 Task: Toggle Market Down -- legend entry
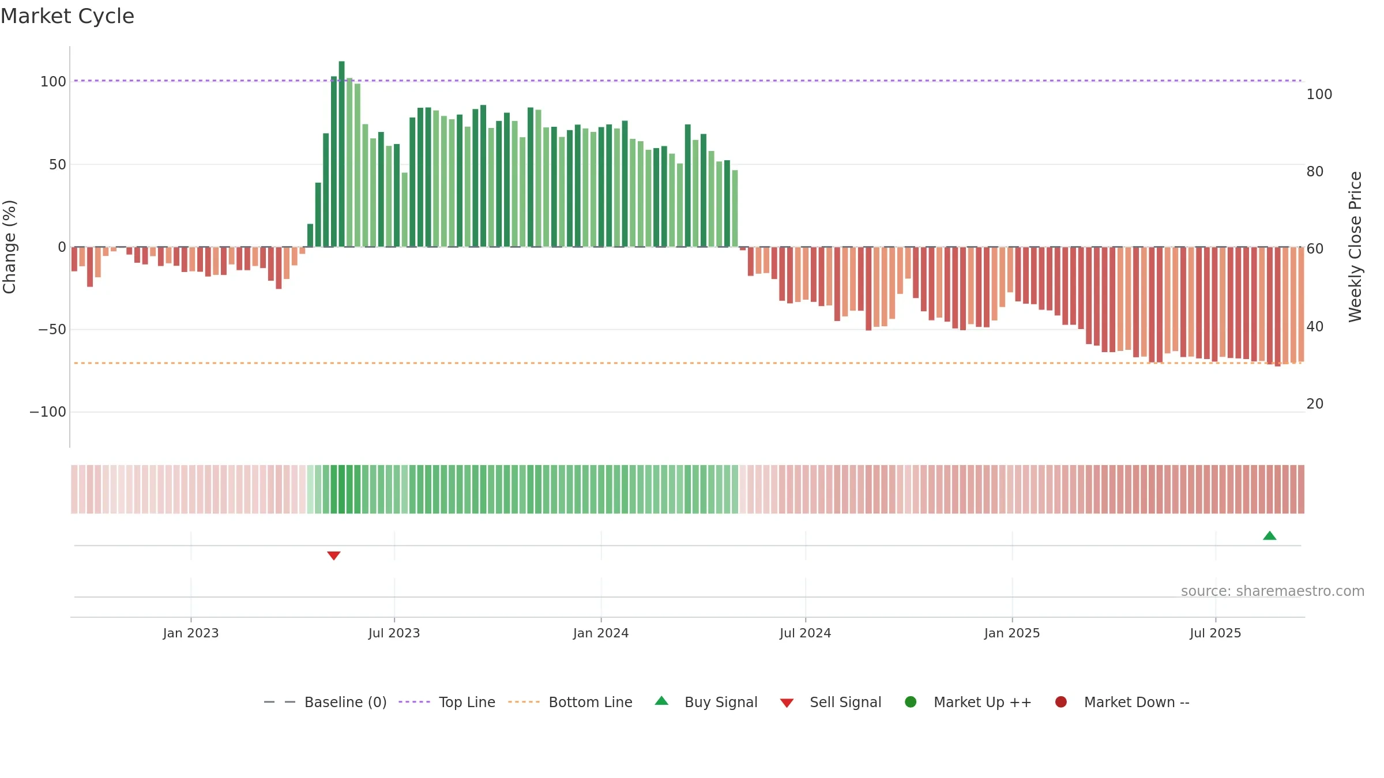pos(1122,702)
